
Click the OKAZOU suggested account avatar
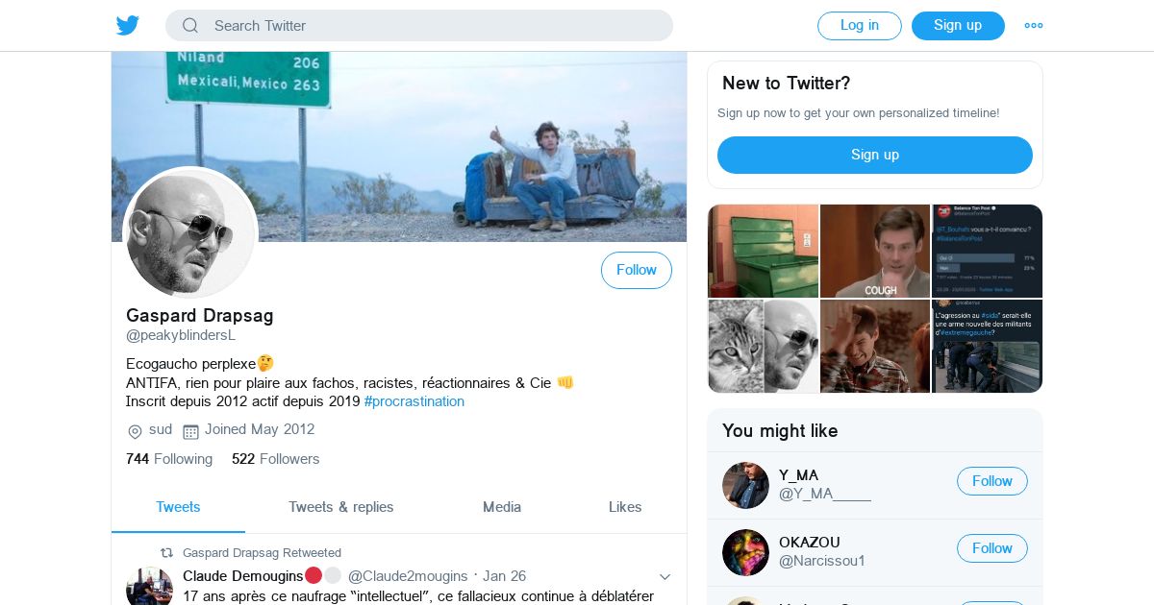pos(745,552)
